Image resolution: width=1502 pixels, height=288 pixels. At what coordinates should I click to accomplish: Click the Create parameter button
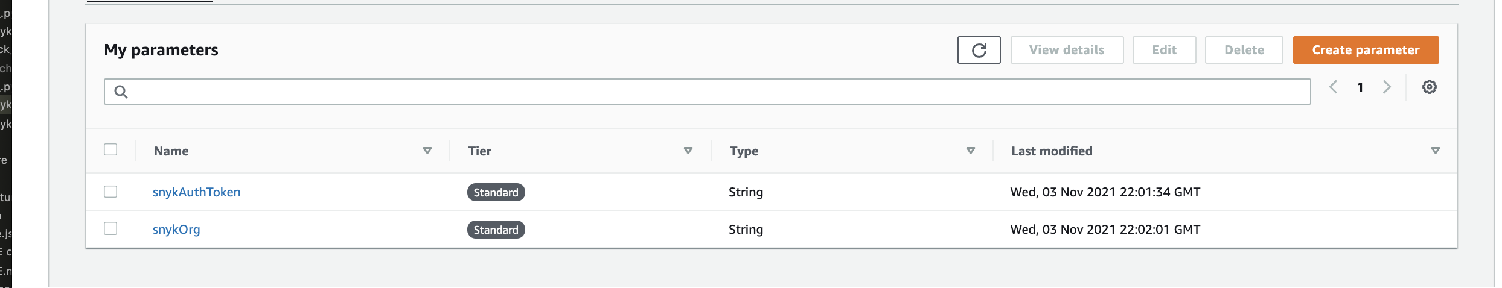tap(1366, 50)
